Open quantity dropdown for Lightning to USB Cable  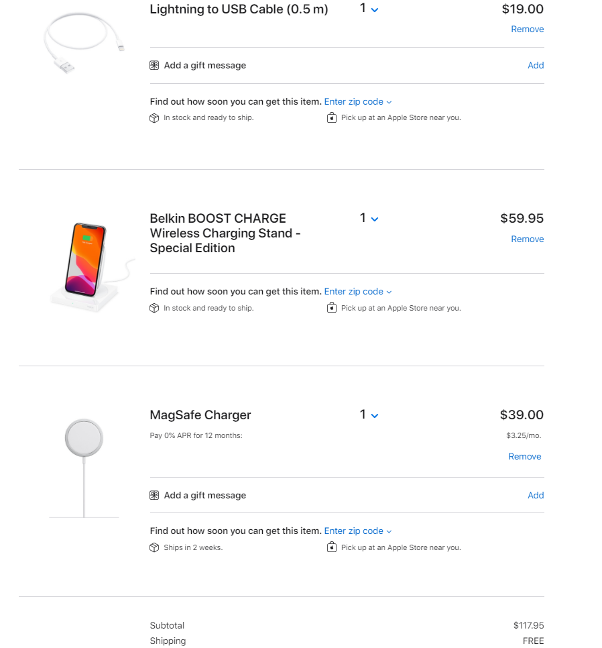(x=369, y=9)
